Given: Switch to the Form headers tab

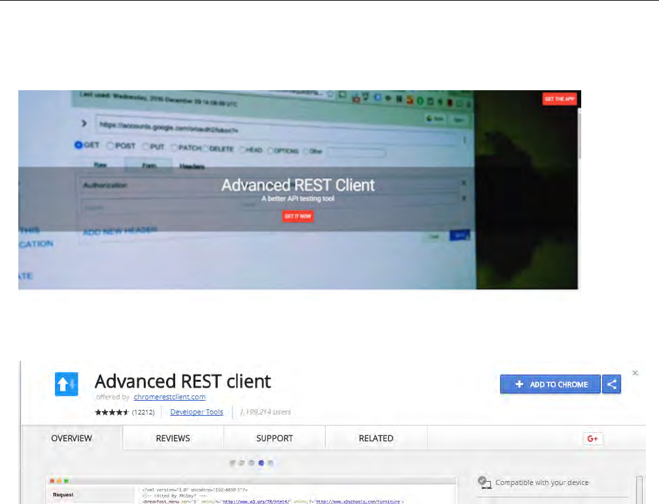Looking at the screenshot, I should tap(149, 165).
